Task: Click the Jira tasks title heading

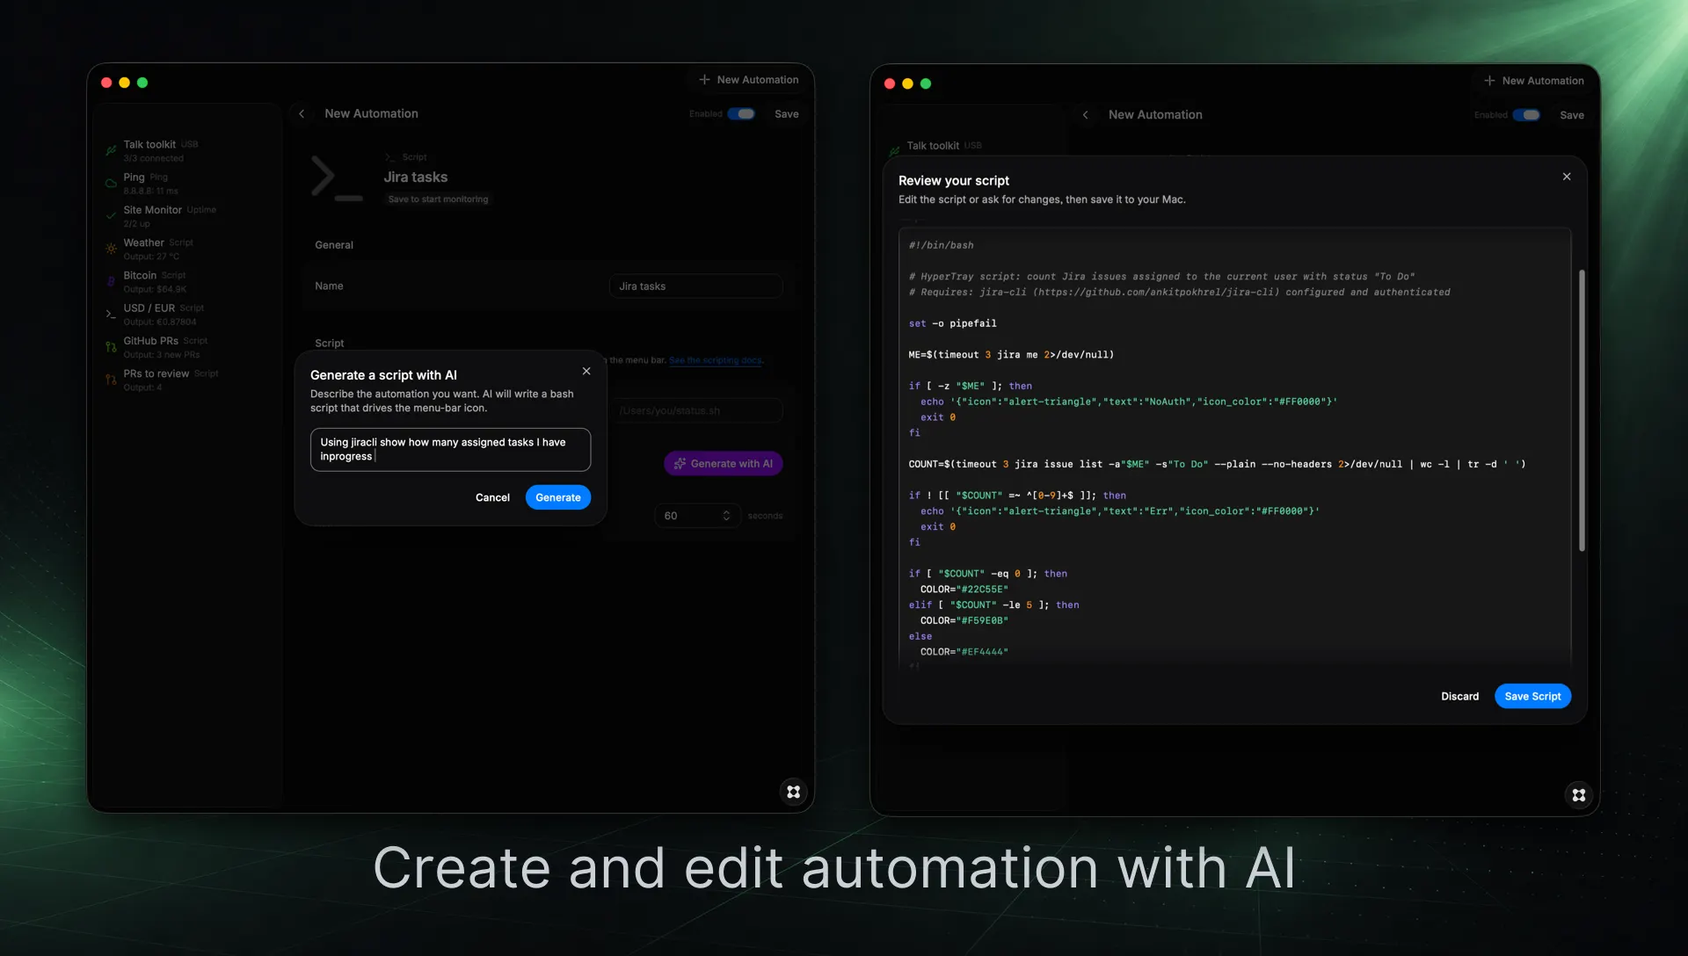Action: point(415,177)
